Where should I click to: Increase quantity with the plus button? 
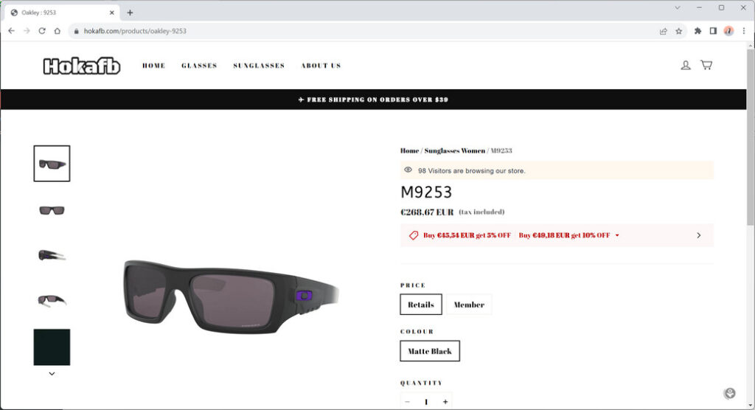tap(445, 402)
